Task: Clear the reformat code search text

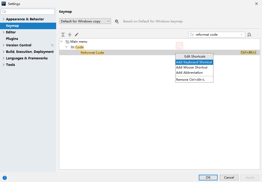Action: [241, 35]
